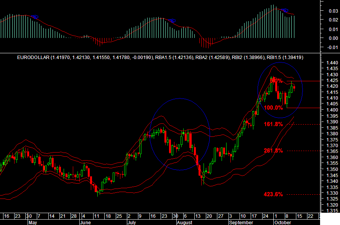Select the blue scribble marker above the first MACD crest
Image resolution: width=340 pixels, height=225 pixels.
tap(34, 17)
